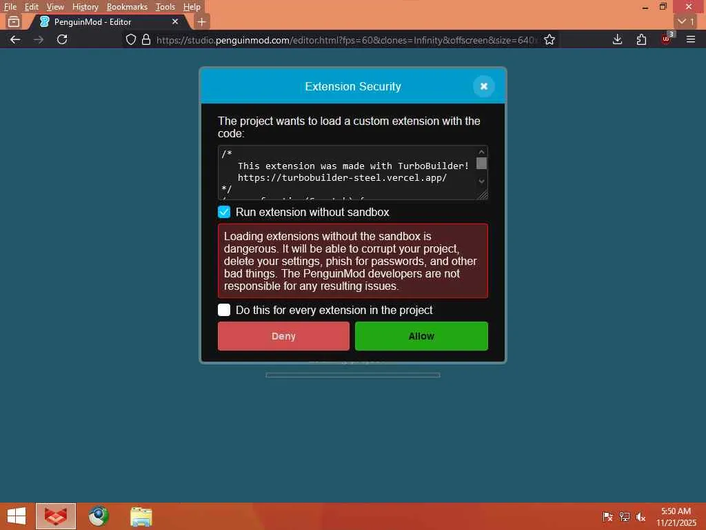The height and width of the screenshot is (530, 706).
Task: Click the code box scroll-down arrow
Action: coord(481,181)
